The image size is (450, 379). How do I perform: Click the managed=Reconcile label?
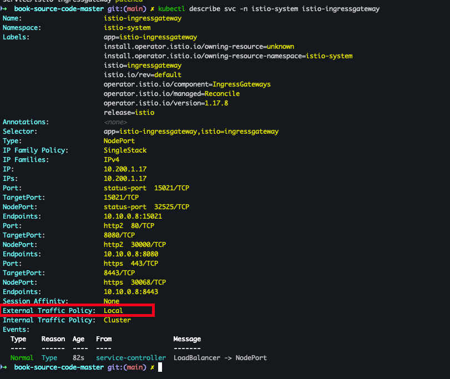(171, 94)
